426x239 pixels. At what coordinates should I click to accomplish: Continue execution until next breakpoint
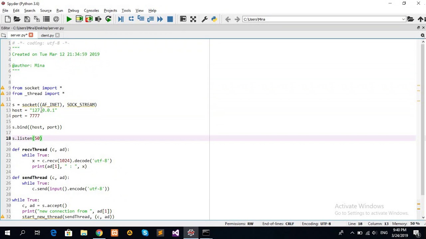pos(160,19)
